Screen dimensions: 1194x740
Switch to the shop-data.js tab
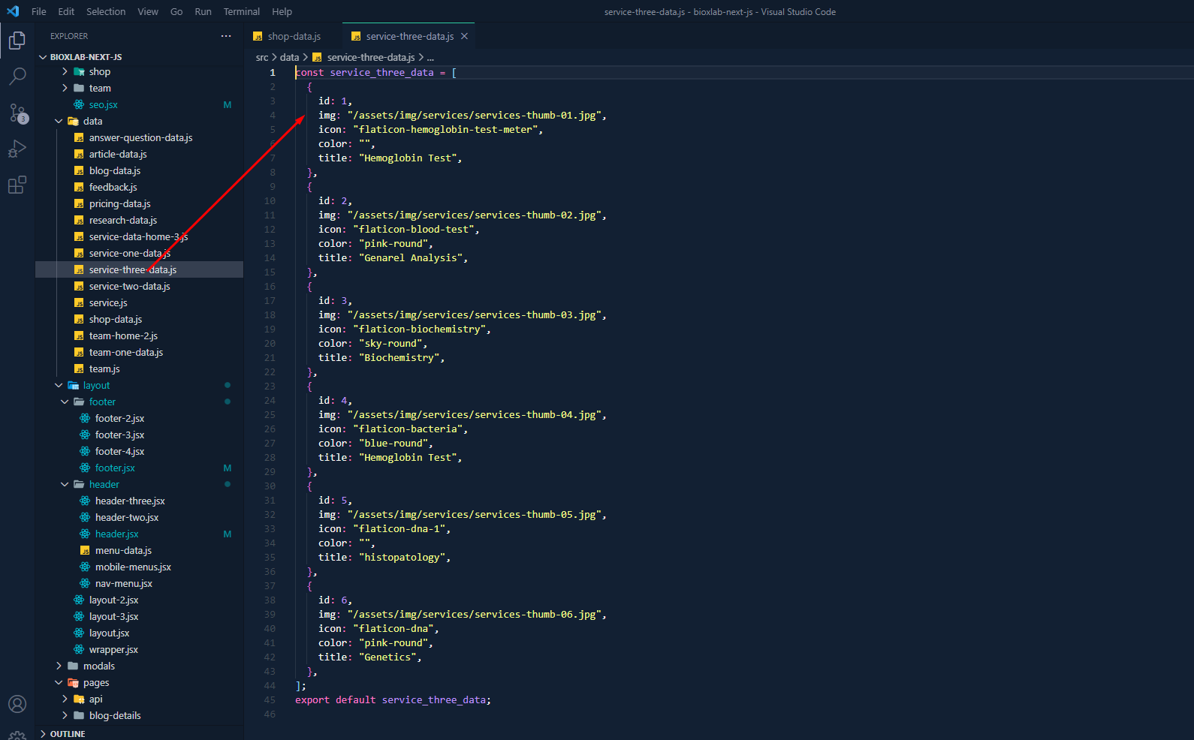(294, 36)
